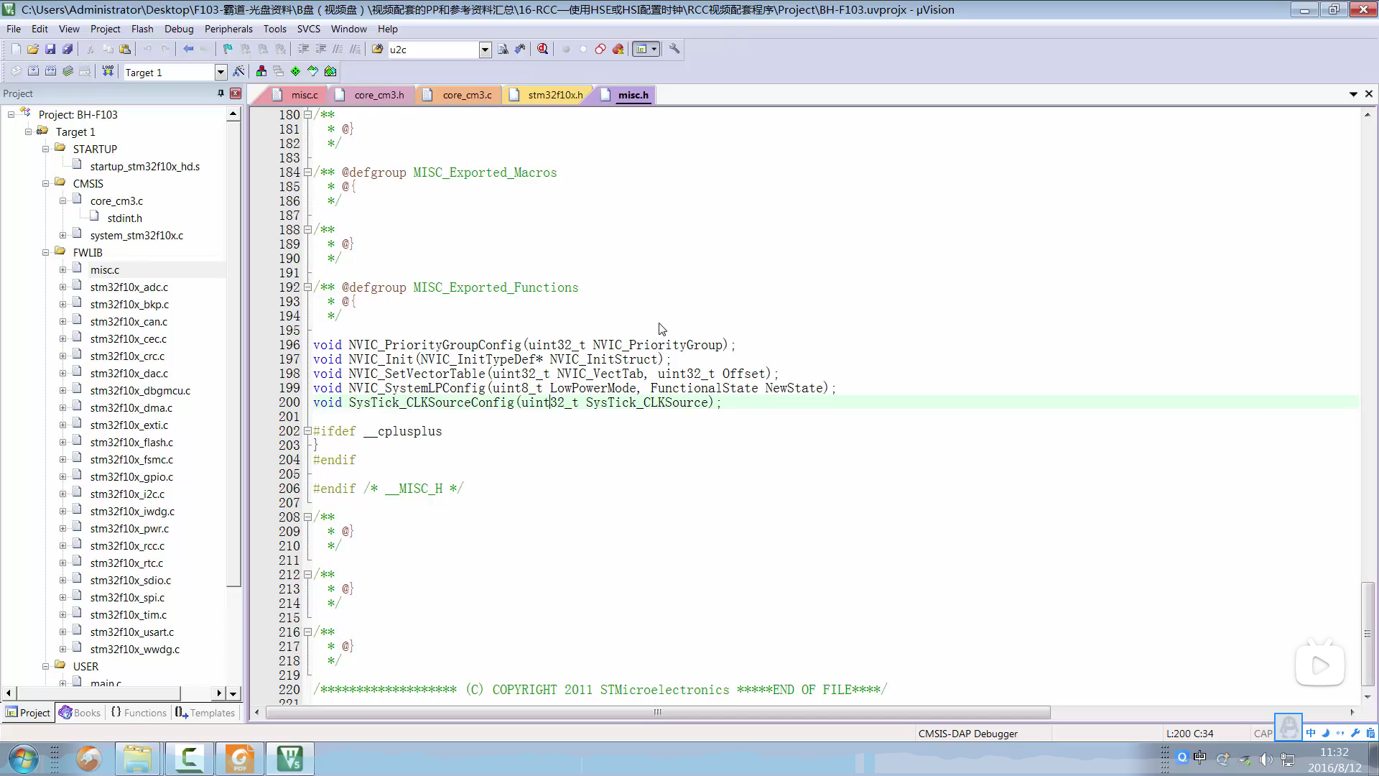This screenshot has height=776, width=1379.
Task: Click editor vertical scrollbar thumb
Action: pyautogui.click(x=1368, y=632)
